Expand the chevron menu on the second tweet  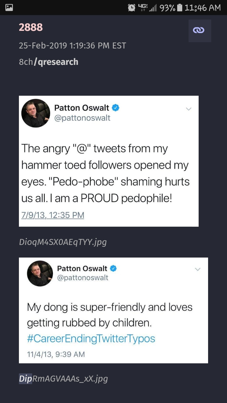[x=198, y=270]
